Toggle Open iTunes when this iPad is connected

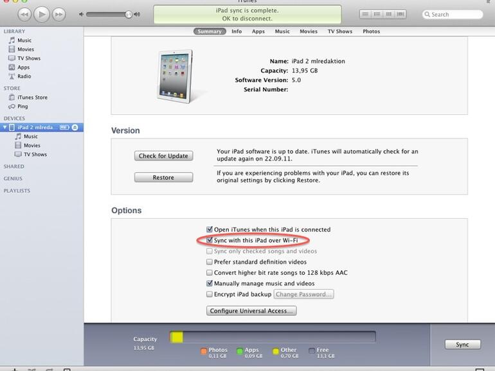(x=210, y=229)
